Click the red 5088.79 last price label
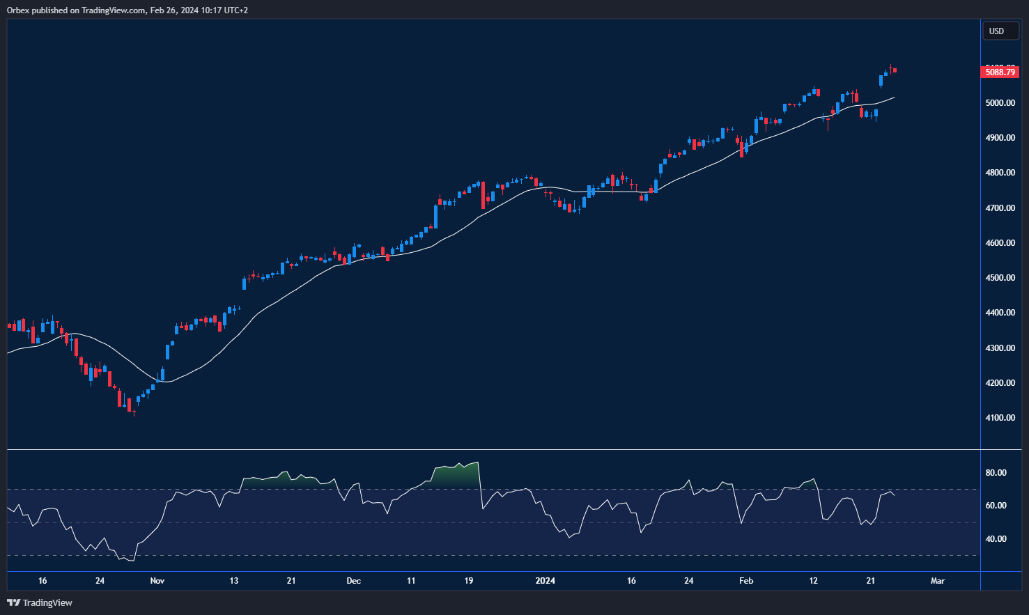 [1000, 72]
